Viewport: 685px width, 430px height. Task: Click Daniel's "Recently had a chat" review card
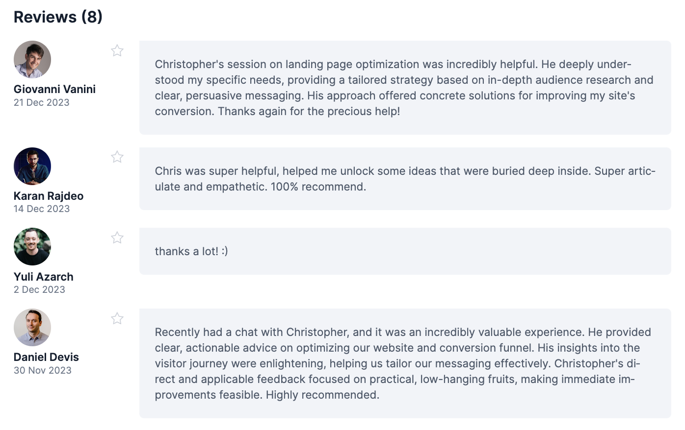click(405, 363)
